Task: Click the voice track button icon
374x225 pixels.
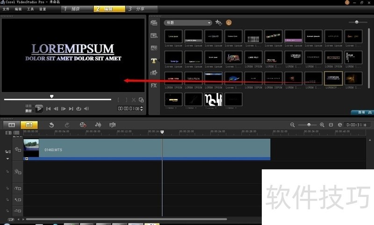Action: (x=18, y=200)
